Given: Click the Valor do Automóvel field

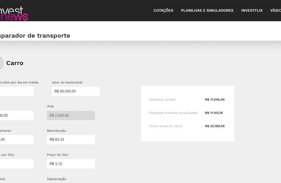Looking at the screenshot, I should coord(75,91).
